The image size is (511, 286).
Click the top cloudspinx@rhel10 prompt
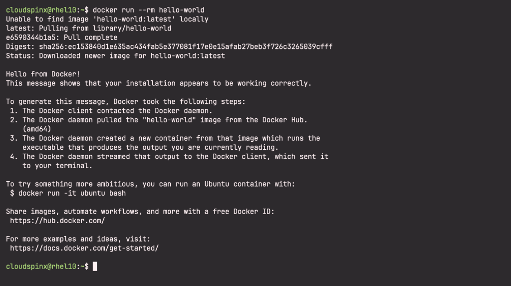[x=47, y=10]
